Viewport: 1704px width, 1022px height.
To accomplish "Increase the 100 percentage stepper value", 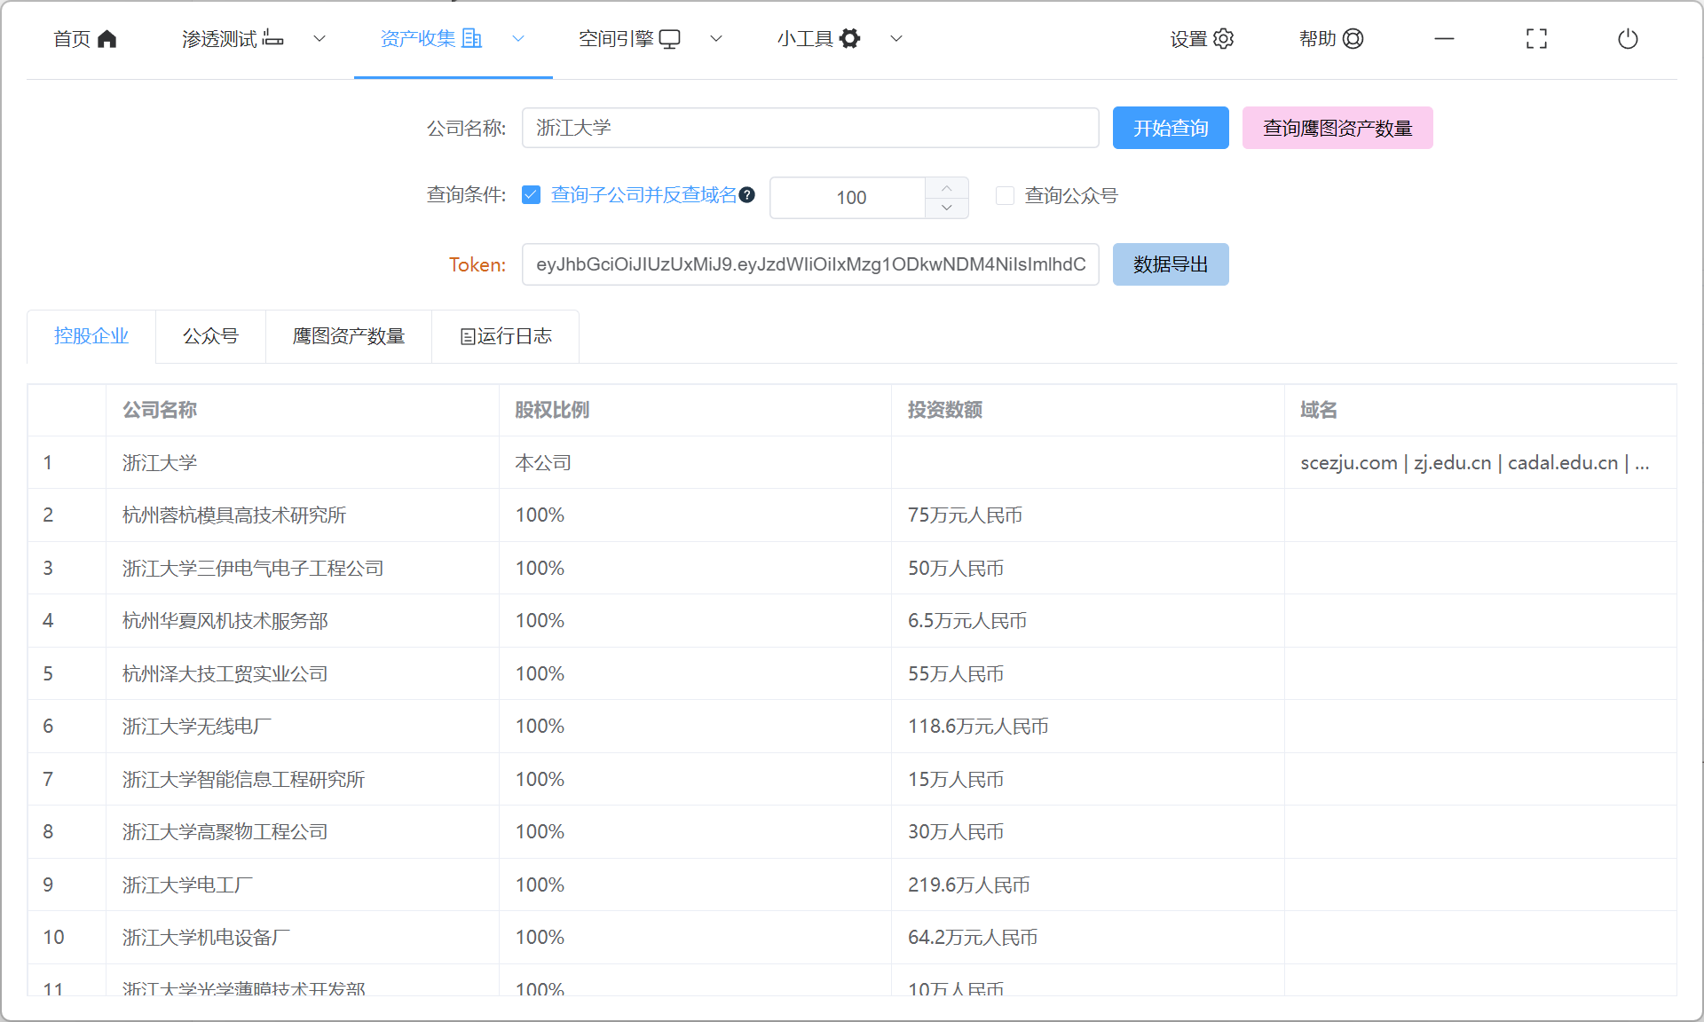I will 947,188.
